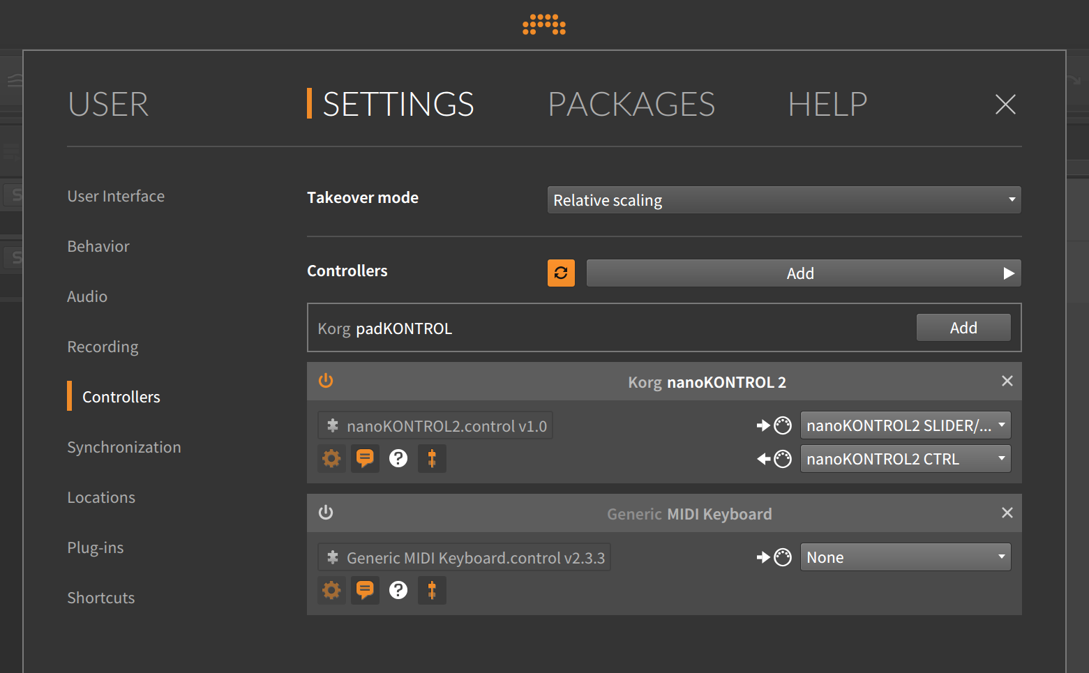Toggle power for the Korg nanoKONTROL 2 controller

326,381
